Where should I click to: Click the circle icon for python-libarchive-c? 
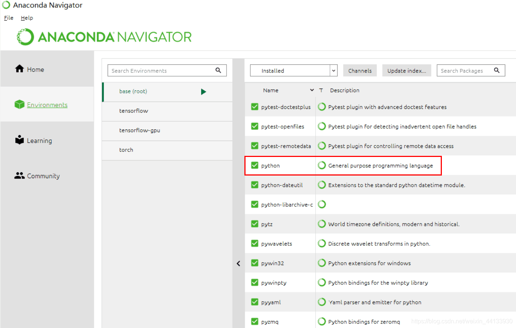(x=322, y=205)
